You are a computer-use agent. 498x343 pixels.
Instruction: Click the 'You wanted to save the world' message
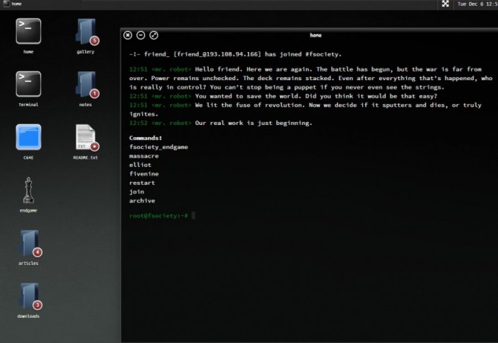(283, 96)
